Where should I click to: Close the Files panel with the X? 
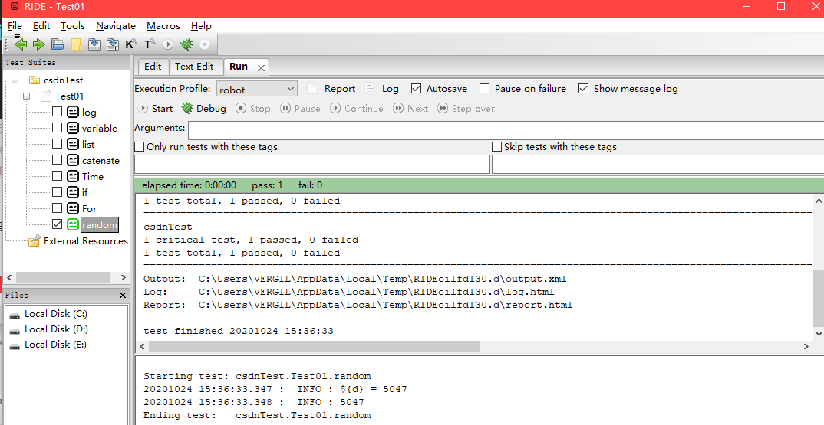click(123, 296)
